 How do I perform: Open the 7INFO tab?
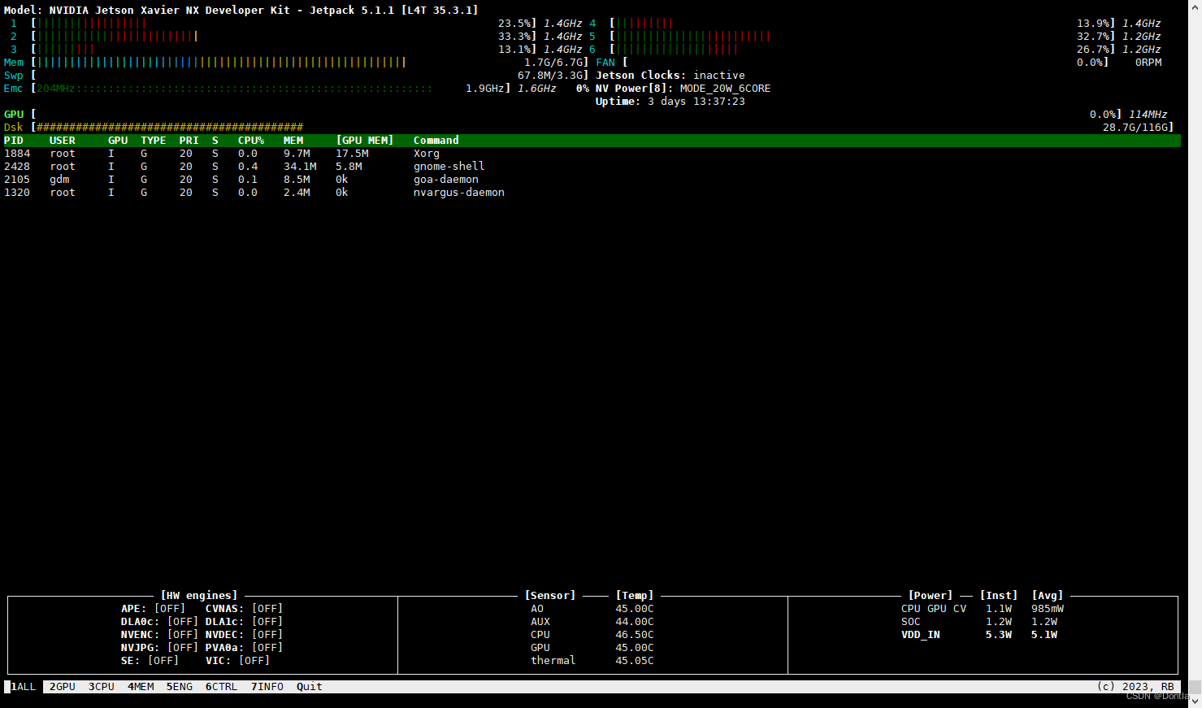tap(267, 687)
